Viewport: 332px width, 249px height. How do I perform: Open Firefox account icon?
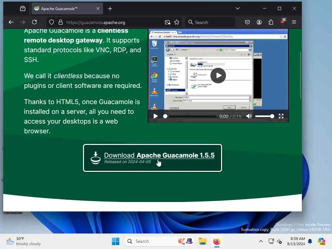coord(259,22)
